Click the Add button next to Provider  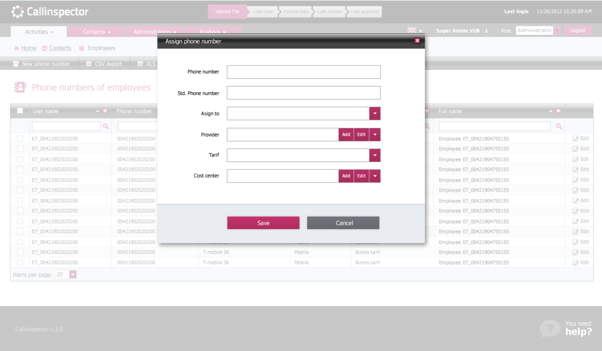346,134
